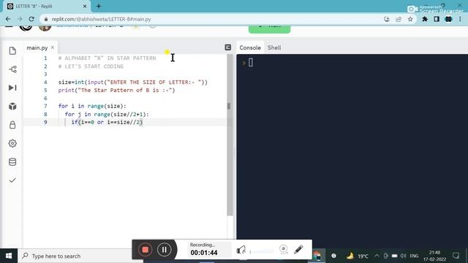468x263 pixels.
Task: Open the Windows Start menu
Action: click(9, 256)
